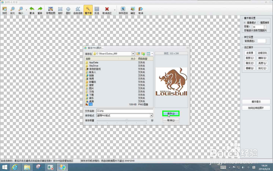Click the touch keyboard icon in tray
273x171 pixels.
click(x=223, y=167)
